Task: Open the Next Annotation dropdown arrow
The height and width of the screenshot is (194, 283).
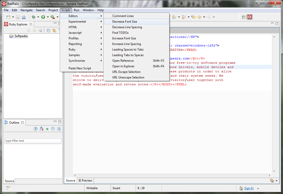Action: click(179, 17)
